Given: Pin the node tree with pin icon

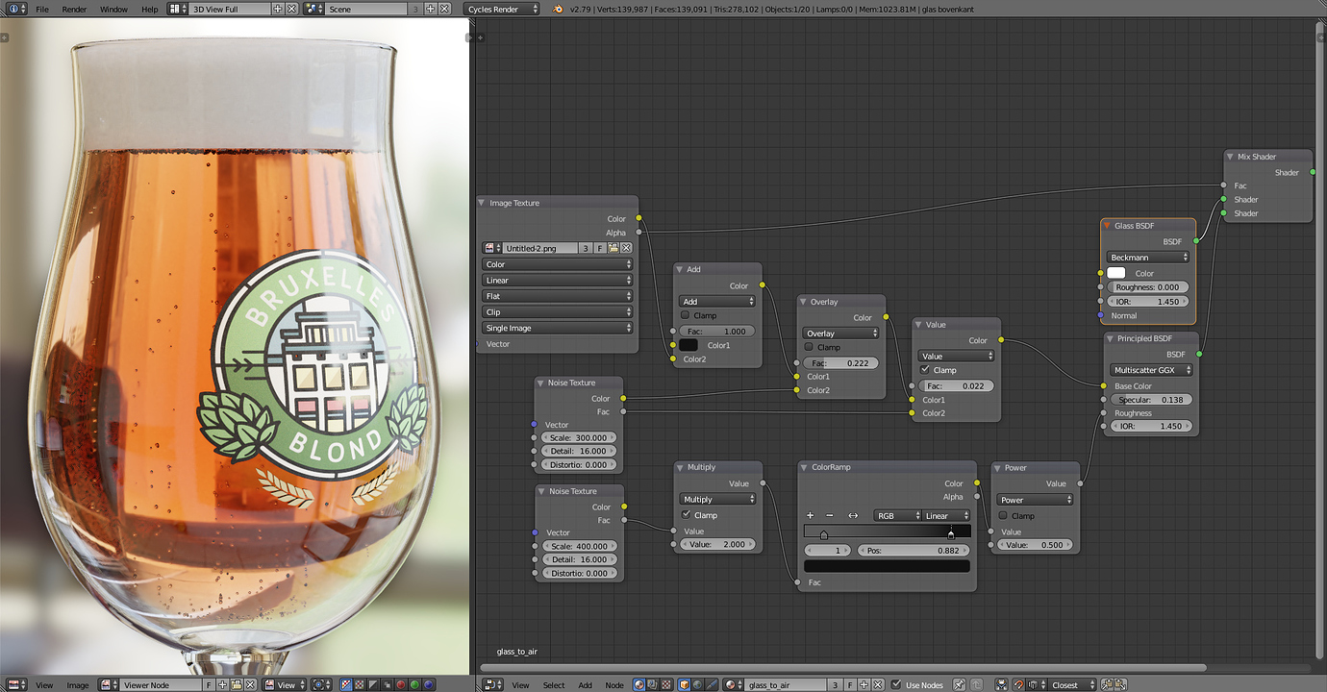Looking at the screenshot, I should (959, 684).
